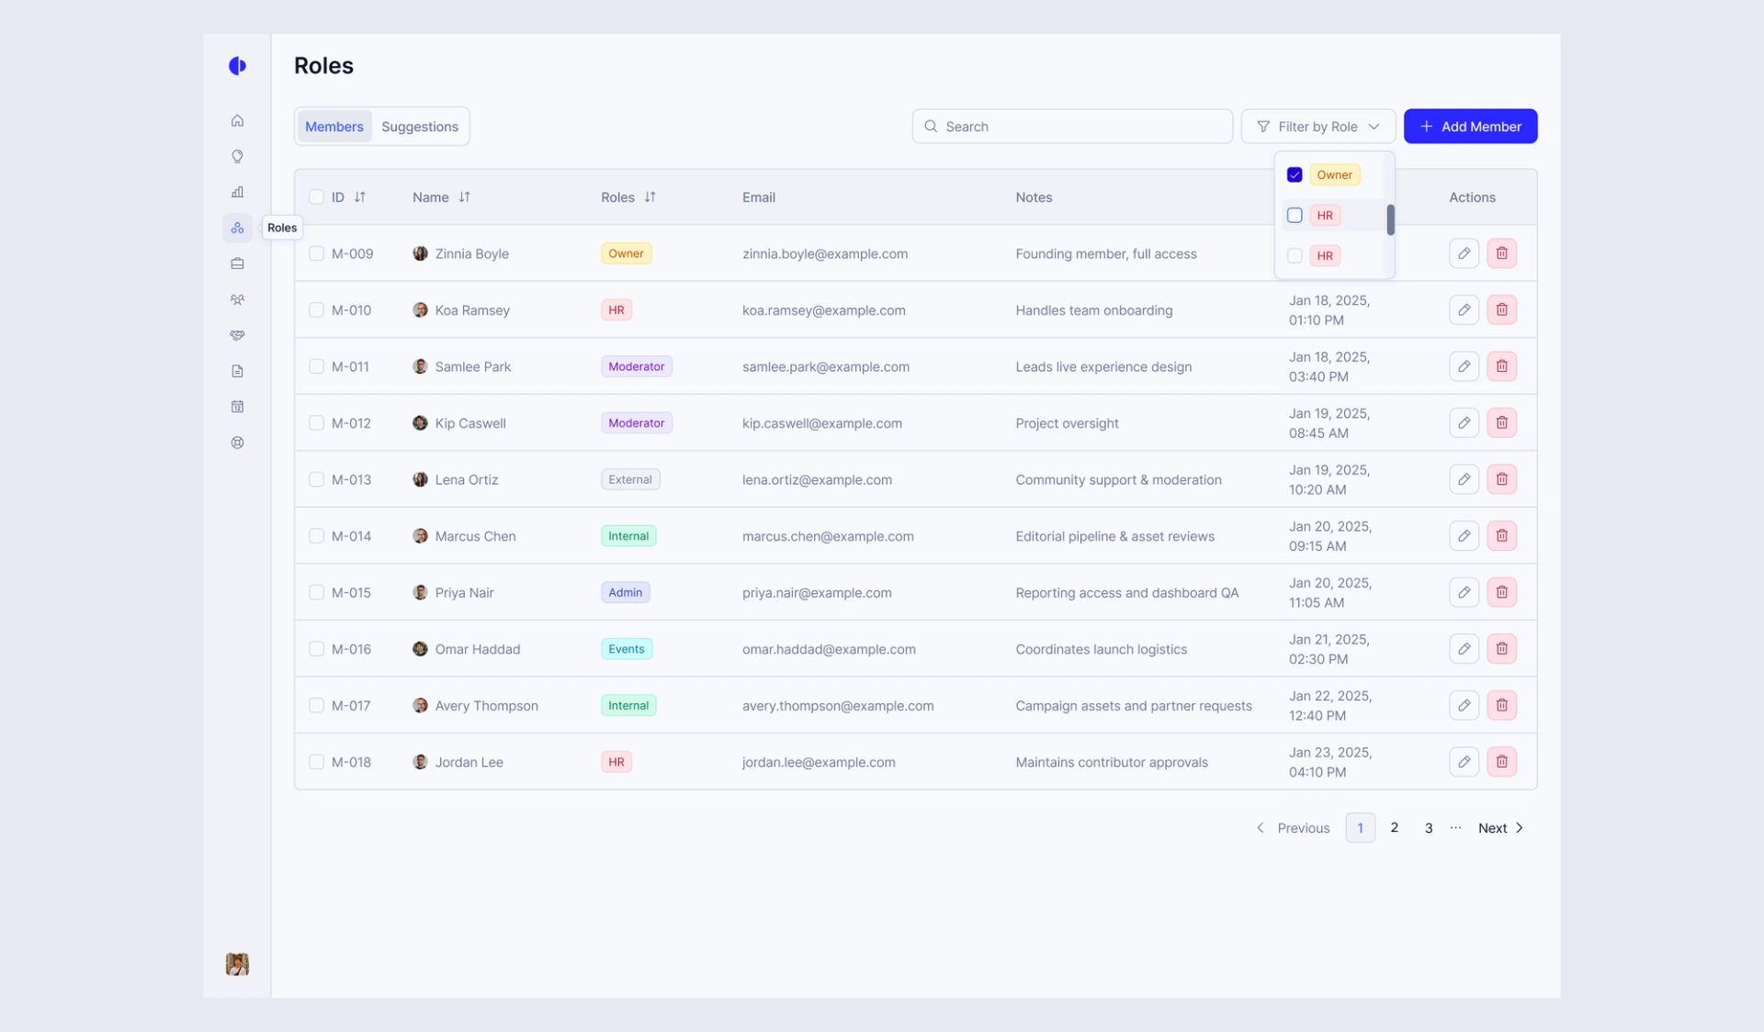Open the lightbulb ideas sidebar icon

click(x=237, y=156)
